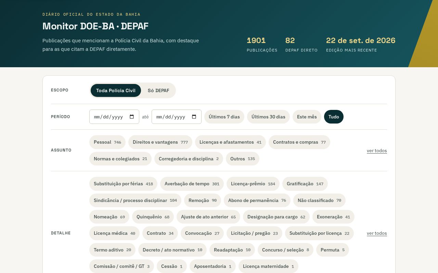Apply the Licença-prêmio detail filter

[x=253, y=184]
